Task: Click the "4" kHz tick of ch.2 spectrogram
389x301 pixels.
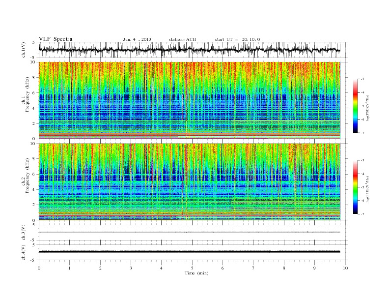Action: (x=34, y=190)
